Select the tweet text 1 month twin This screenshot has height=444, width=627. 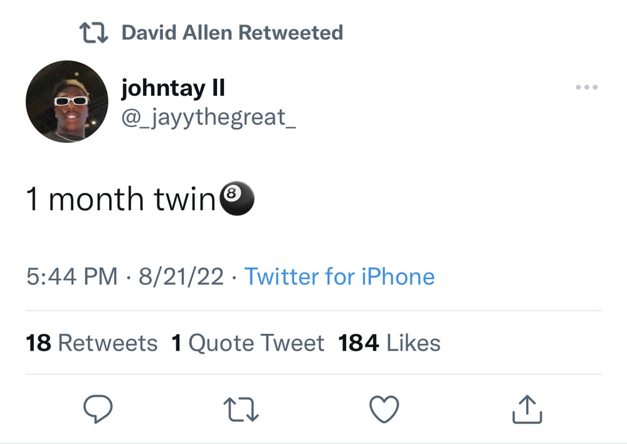[x=120, y=200]
